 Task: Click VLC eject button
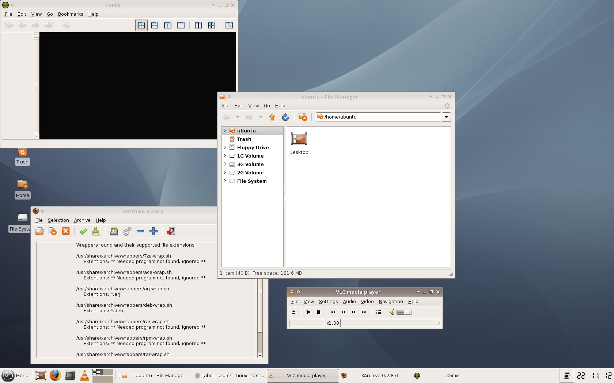pyautogui.click(x=293, y=312)
